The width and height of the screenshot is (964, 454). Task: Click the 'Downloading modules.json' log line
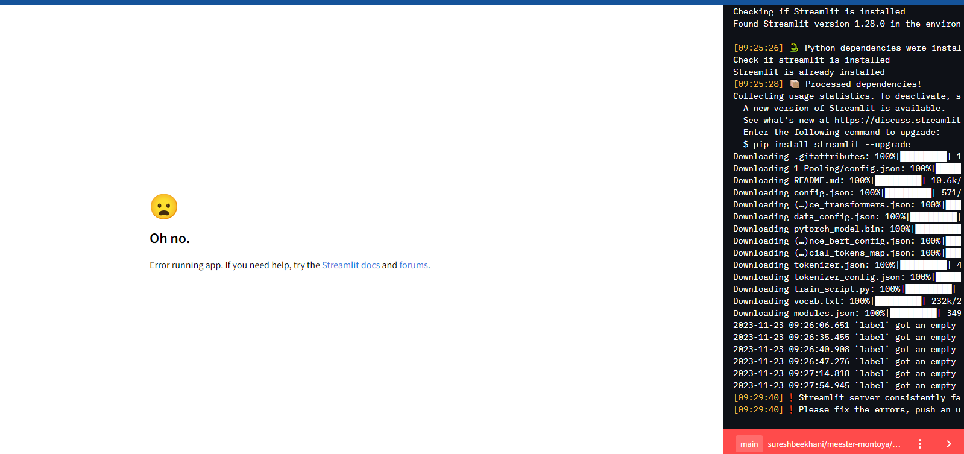coord(847,313)
